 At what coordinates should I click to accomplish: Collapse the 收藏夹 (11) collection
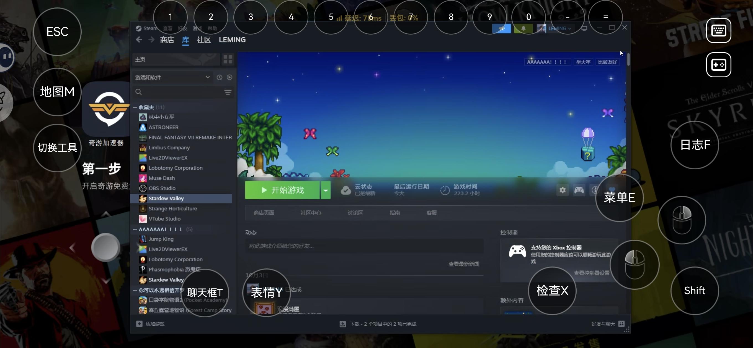[135, 107]
